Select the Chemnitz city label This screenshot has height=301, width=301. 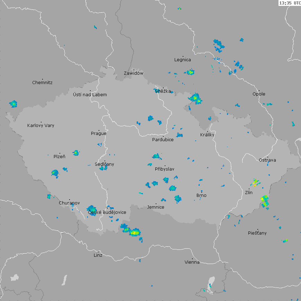(x=42, y=83)
